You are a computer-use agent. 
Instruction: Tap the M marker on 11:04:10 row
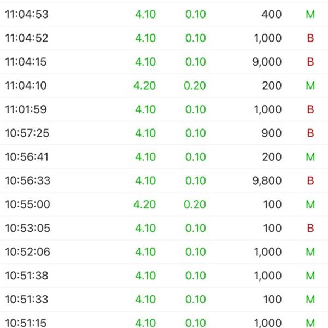tap(310, 86)
